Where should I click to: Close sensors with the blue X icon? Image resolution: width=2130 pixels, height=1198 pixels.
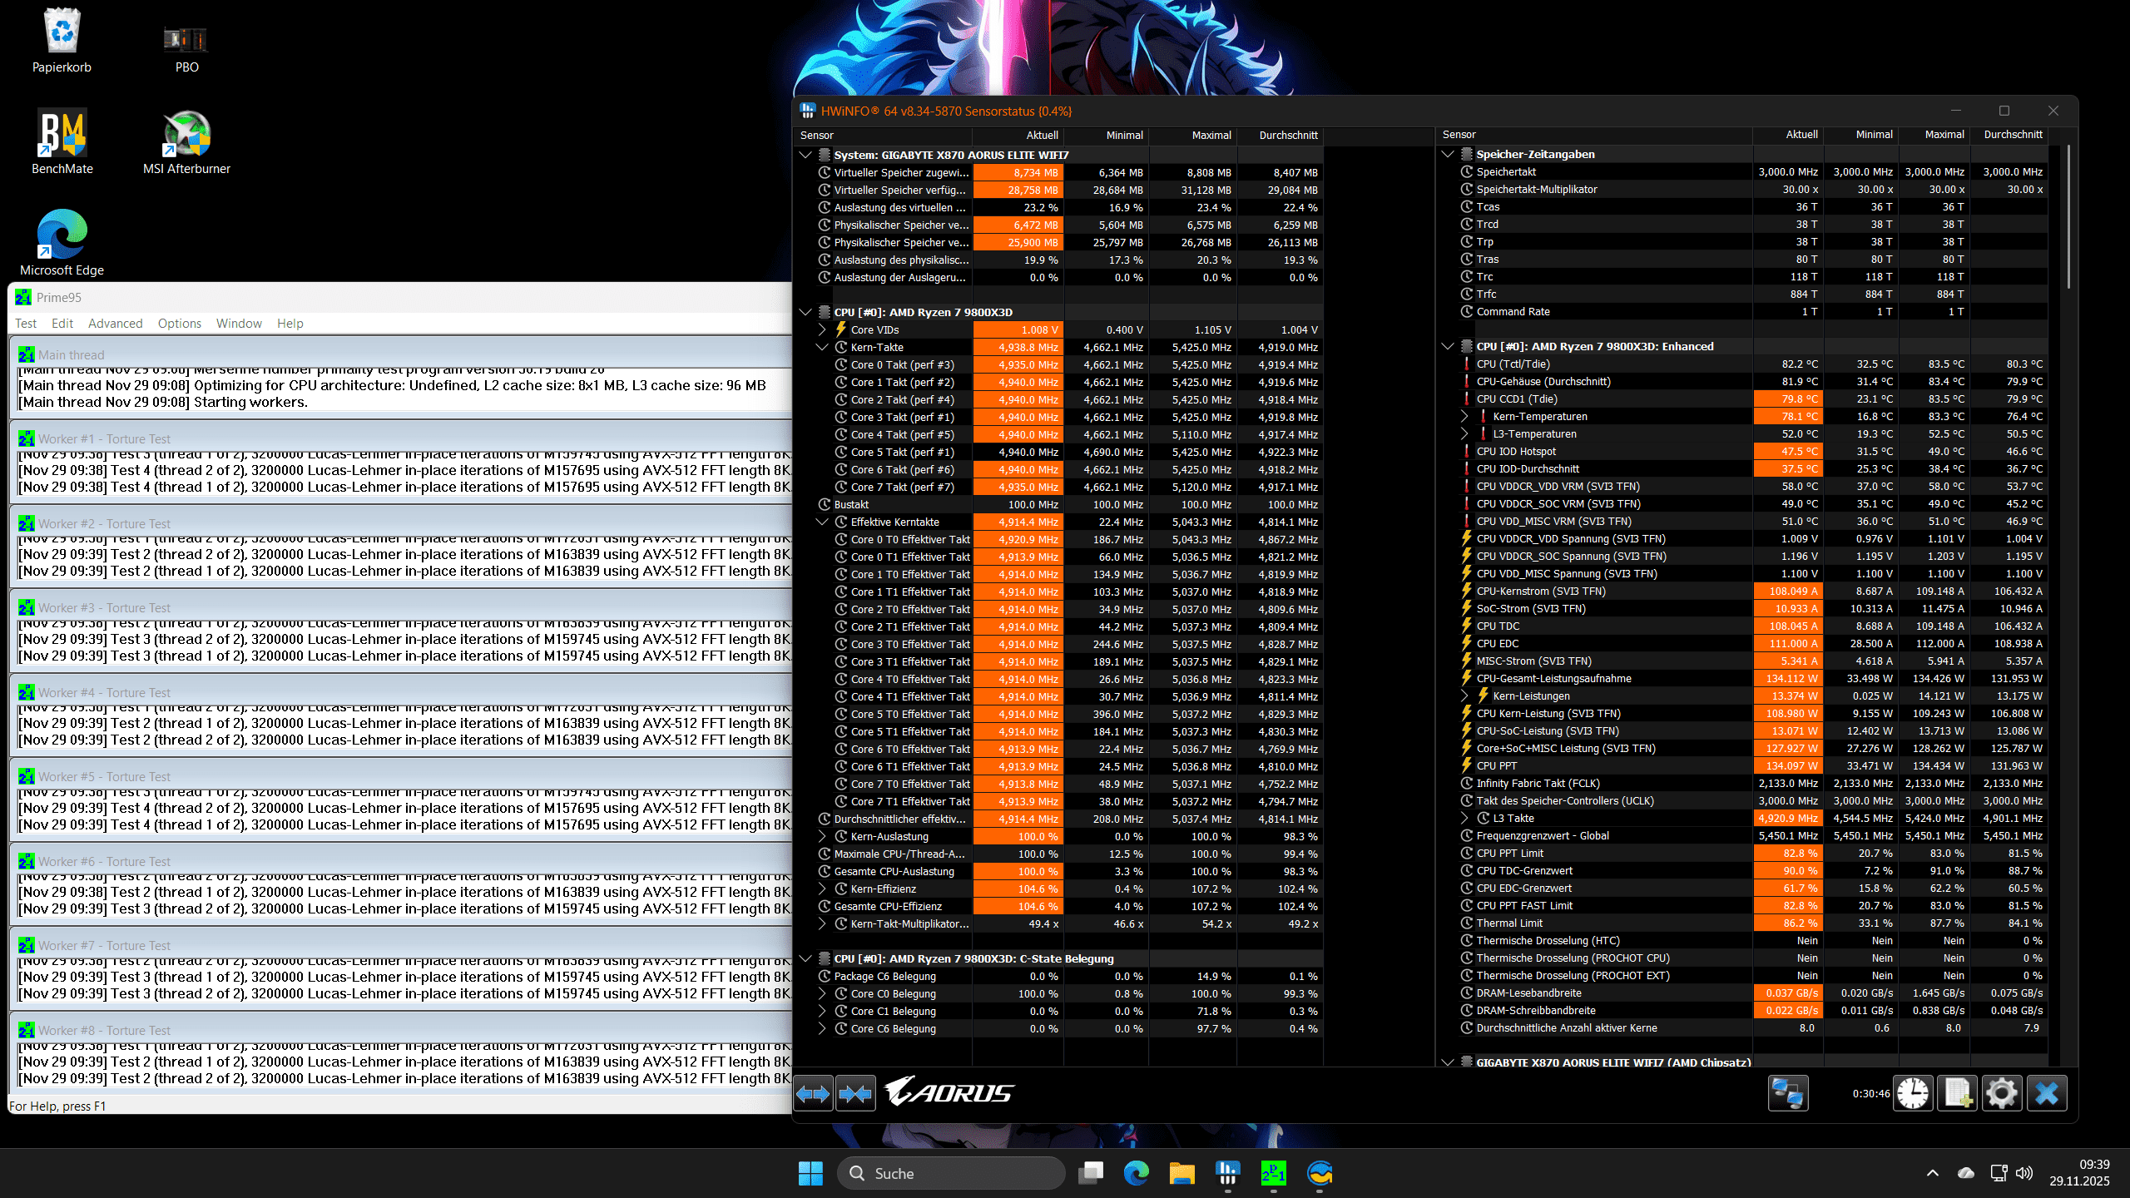(2047, 1092)
